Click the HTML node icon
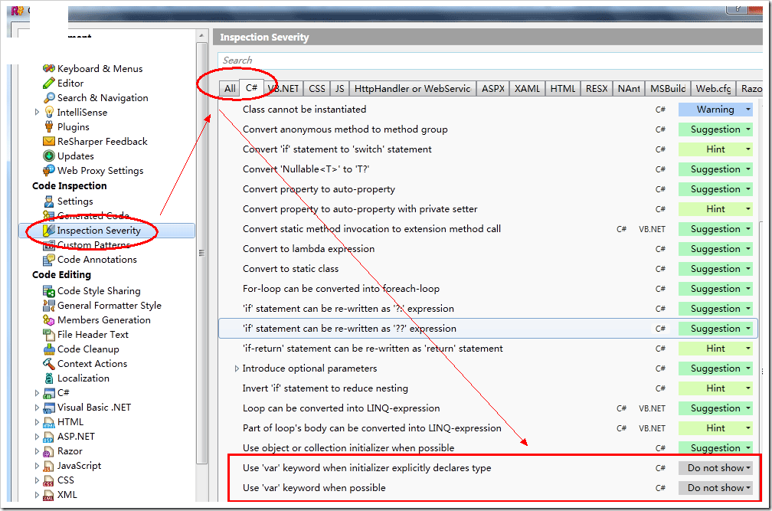The width and height of the screenshot is (772, 511). coord(49,422)
